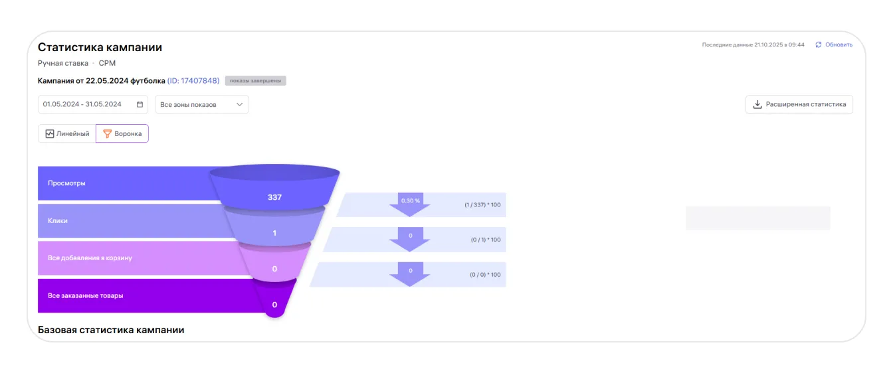Expand the zones dropdown chevron
Image resolution: width=893 pixels, height=373 pixels.
[x=239, y=104]
